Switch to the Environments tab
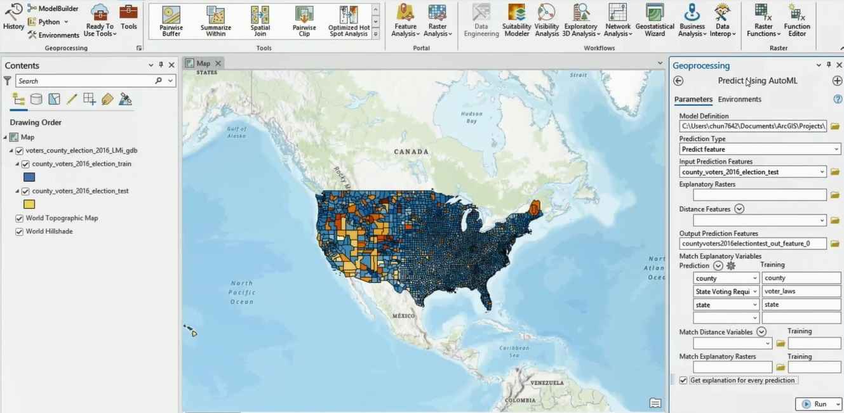 coord(739,99)
